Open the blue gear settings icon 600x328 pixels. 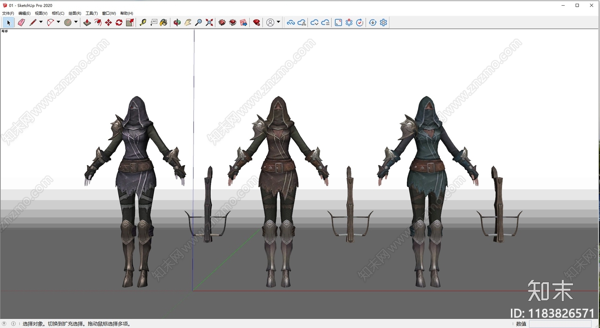(383, 23)
